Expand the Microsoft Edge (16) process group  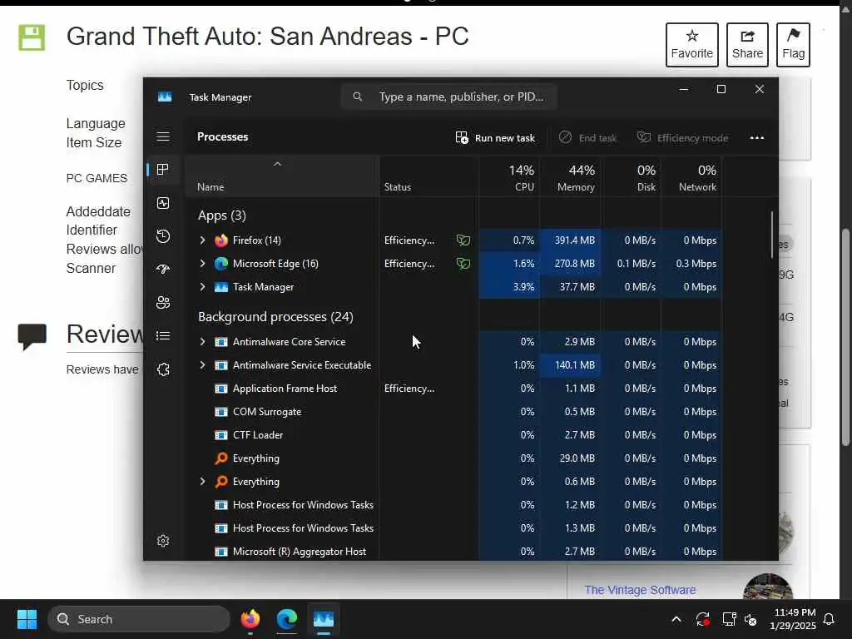coord(202,264)
